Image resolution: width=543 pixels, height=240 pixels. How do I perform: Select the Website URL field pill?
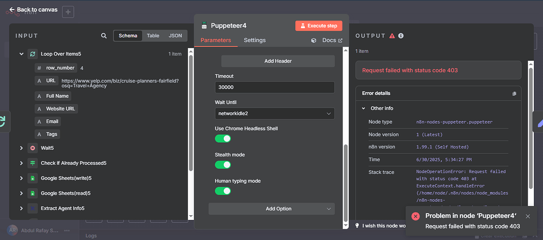tap(56, 109)
